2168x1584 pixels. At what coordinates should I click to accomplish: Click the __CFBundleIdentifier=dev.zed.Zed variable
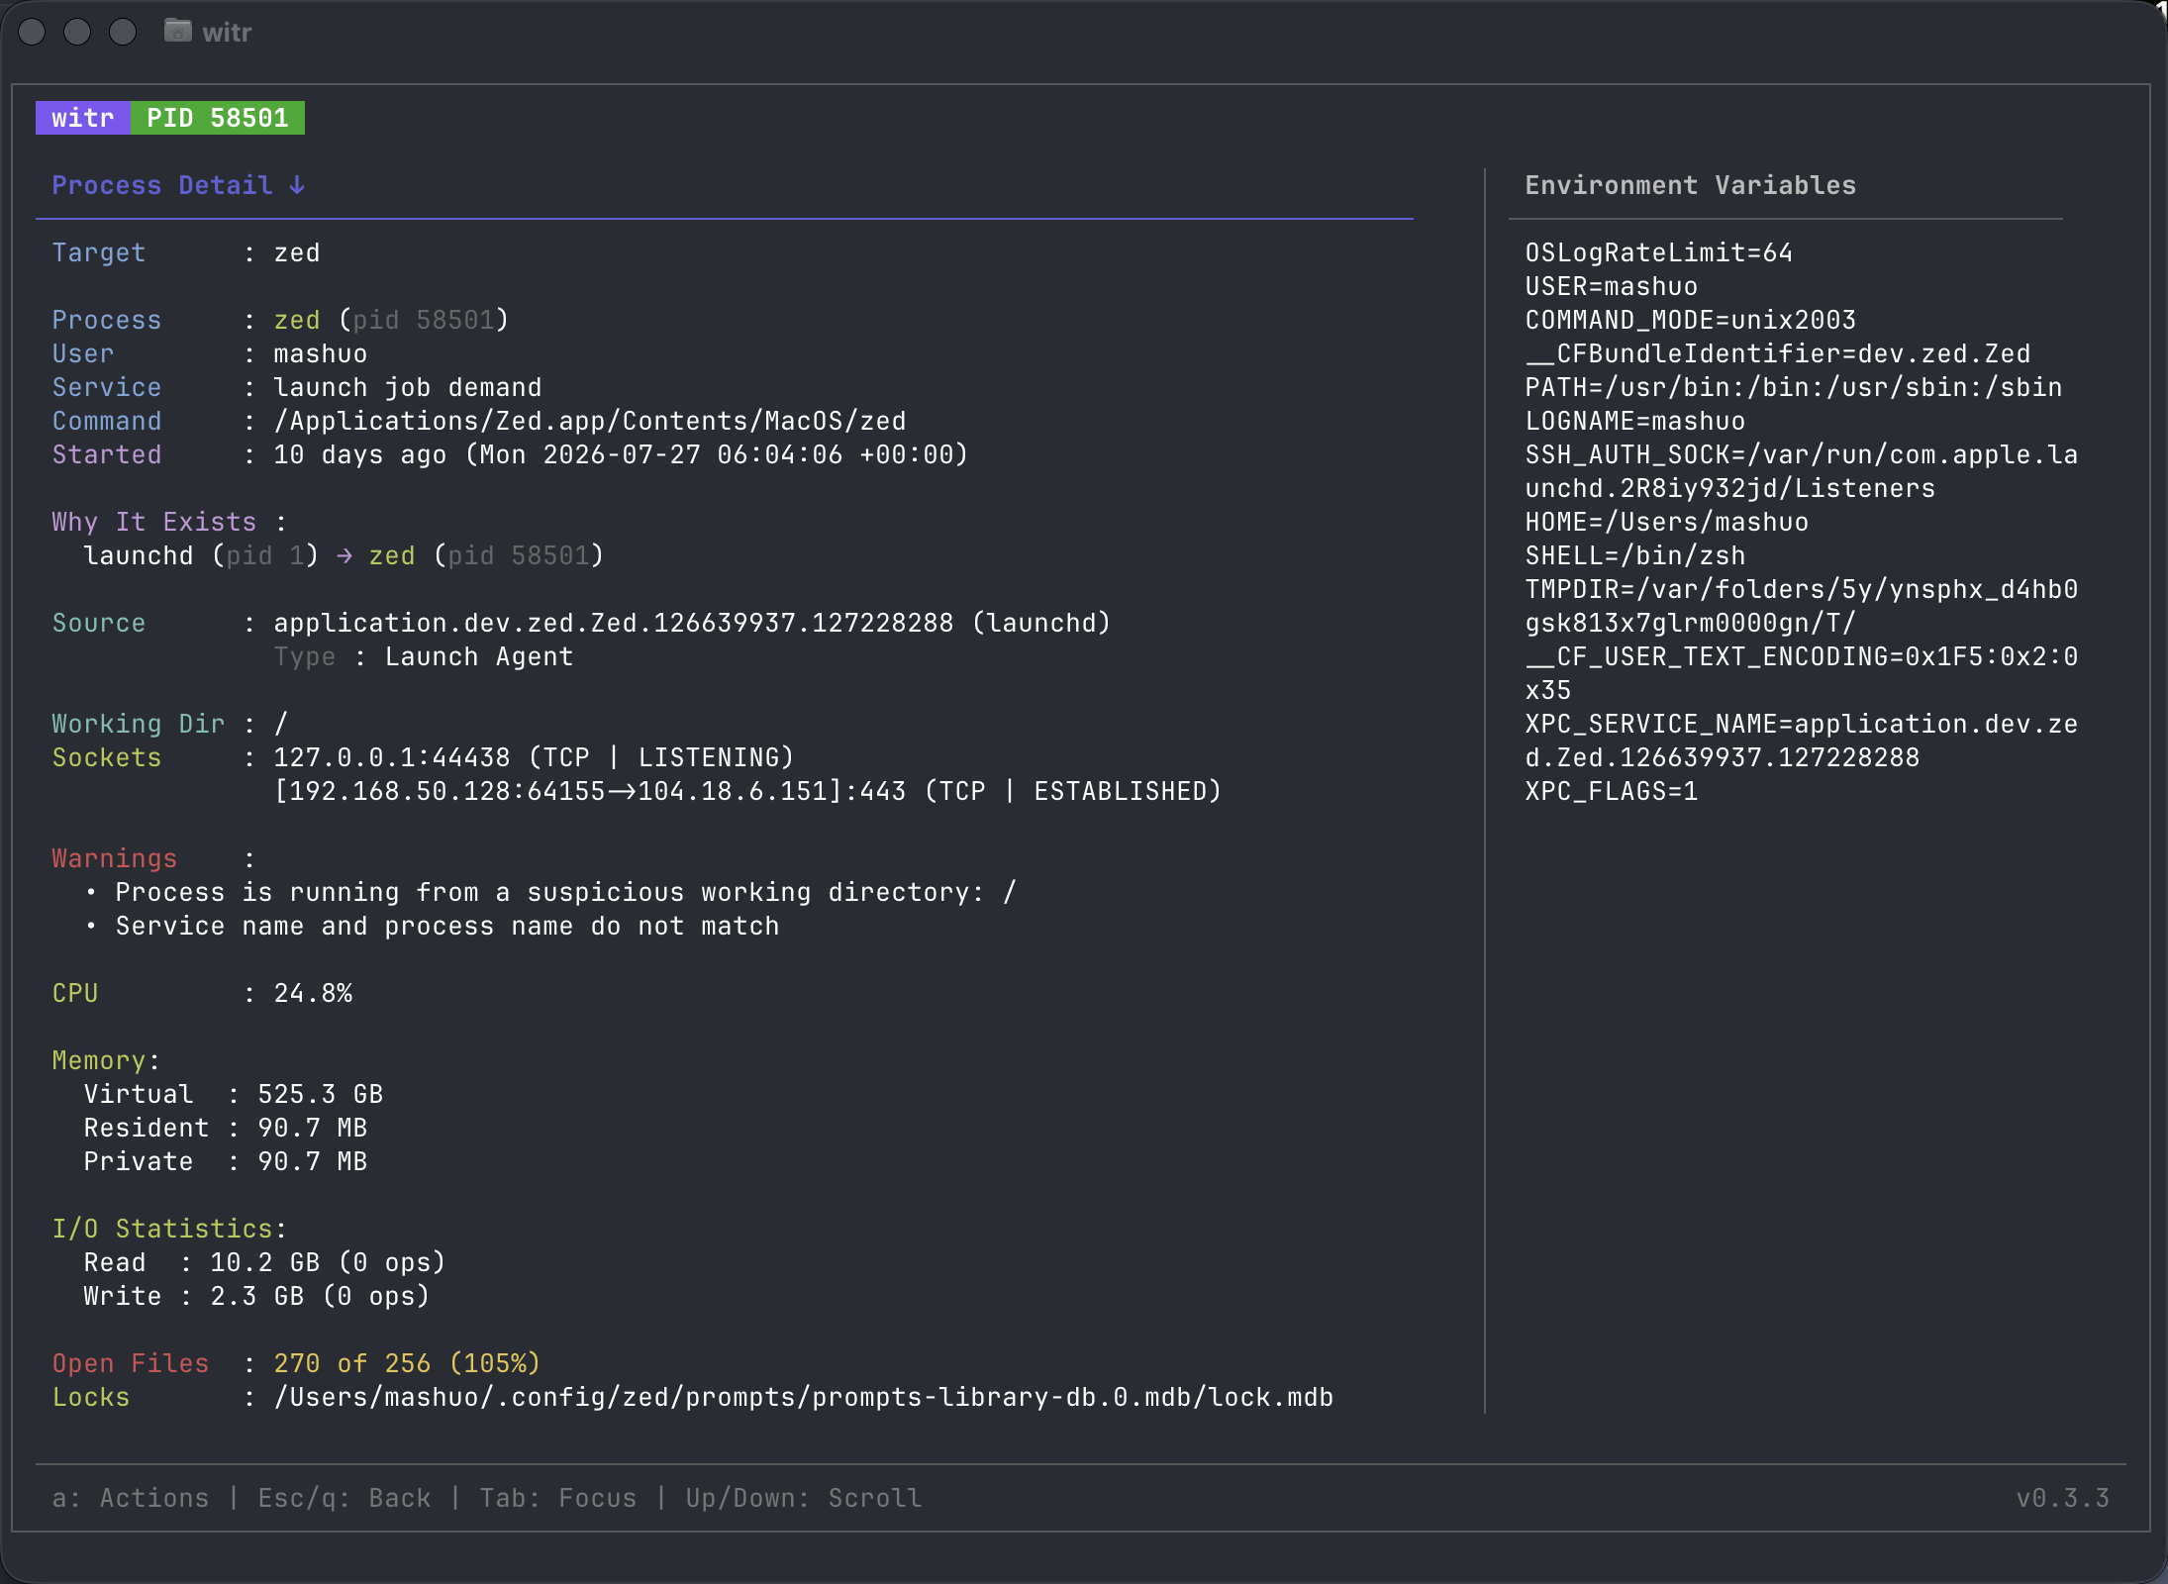click(1778, 353)
